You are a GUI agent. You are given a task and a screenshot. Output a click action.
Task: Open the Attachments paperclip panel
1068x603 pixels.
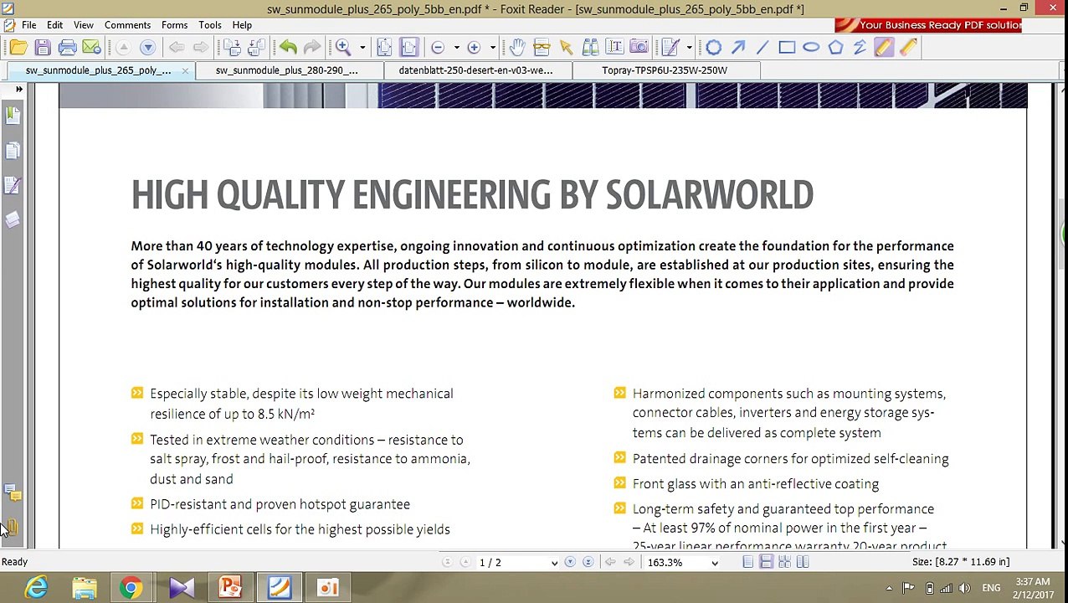click(13, 528)
